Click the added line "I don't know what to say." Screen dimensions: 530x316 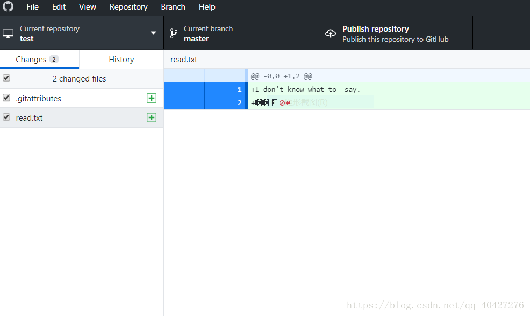[305, 90]
